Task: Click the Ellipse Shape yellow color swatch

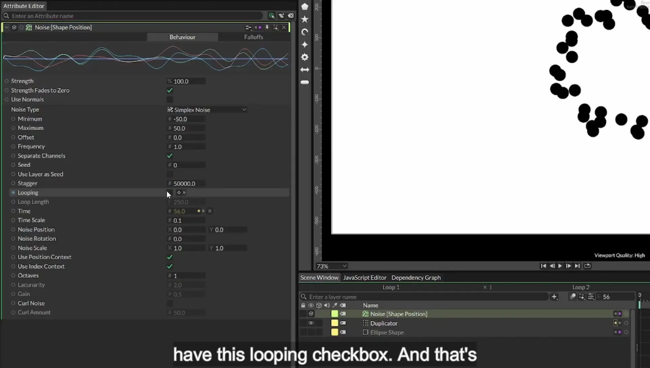Action: (x=334, y=332)
